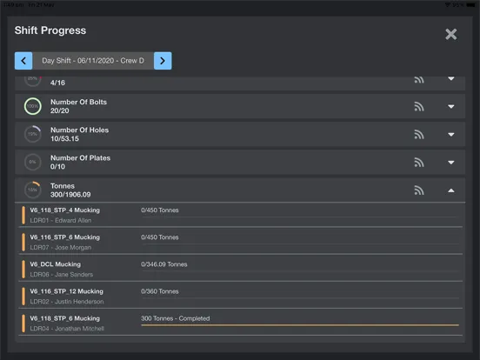Select the V6_118_STP_4 Mucking task

[240, 215]
